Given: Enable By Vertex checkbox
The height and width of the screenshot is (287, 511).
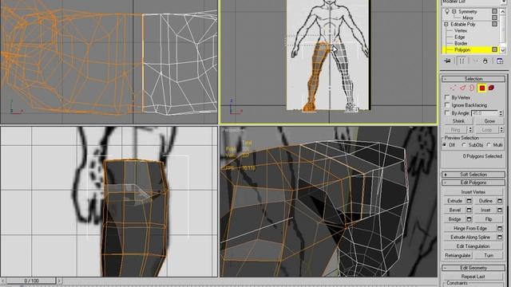Looking at the screenshot, I should (x=447, y=97).
